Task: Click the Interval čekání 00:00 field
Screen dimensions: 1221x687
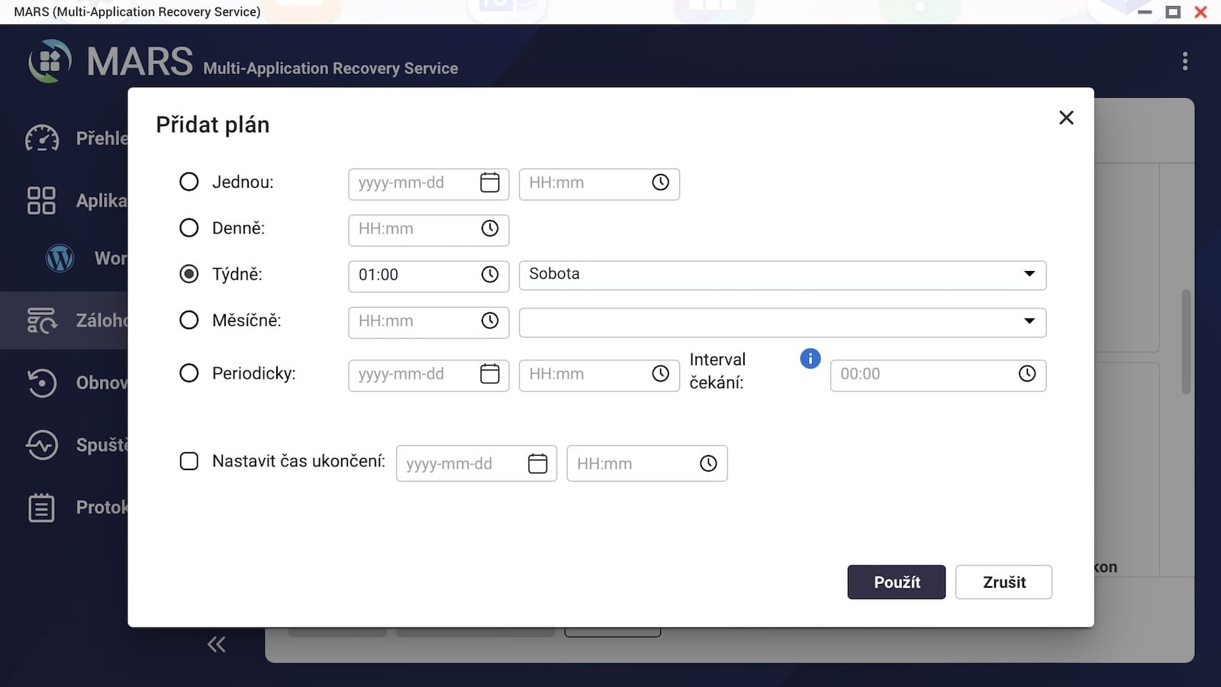Action: (938, 376)
